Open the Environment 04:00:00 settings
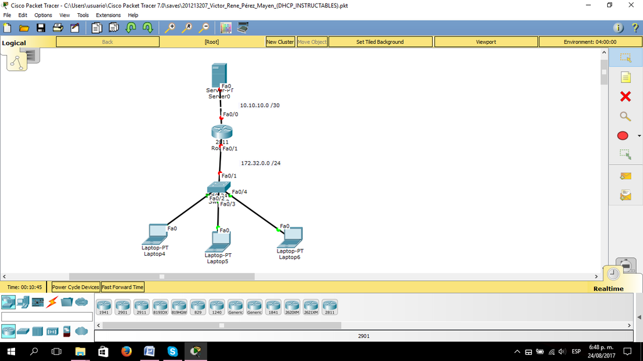The width and height of the screenshot is (643, 361). (x=590, y=42)
